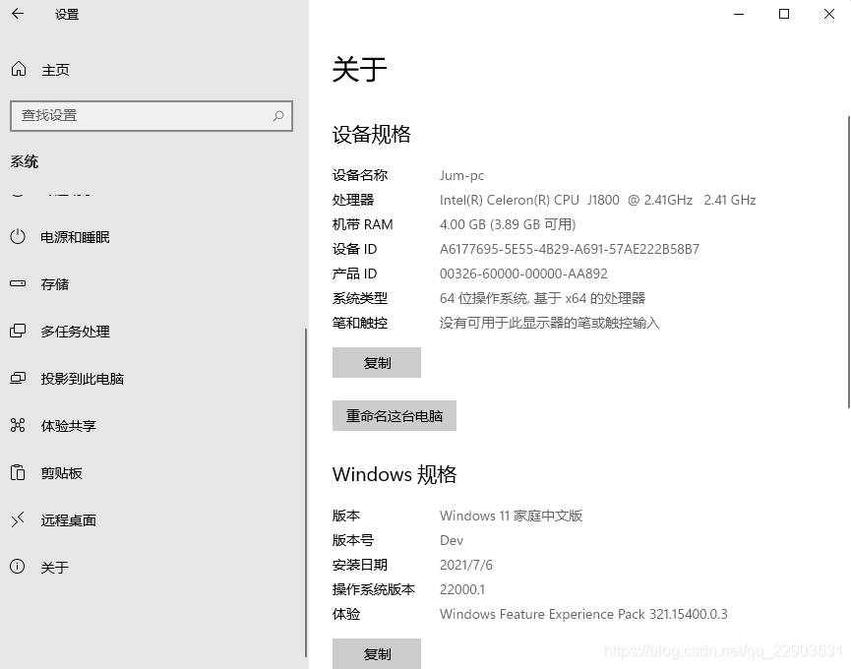Viewport: 851px width, 669px height.
Task: Click the multitasking icon for 多任务处理
Action: (x=18, y=331)
